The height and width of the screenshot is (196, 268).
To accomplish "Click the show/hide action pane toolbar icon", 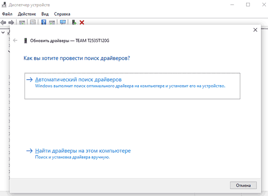I will pos(52,22).
